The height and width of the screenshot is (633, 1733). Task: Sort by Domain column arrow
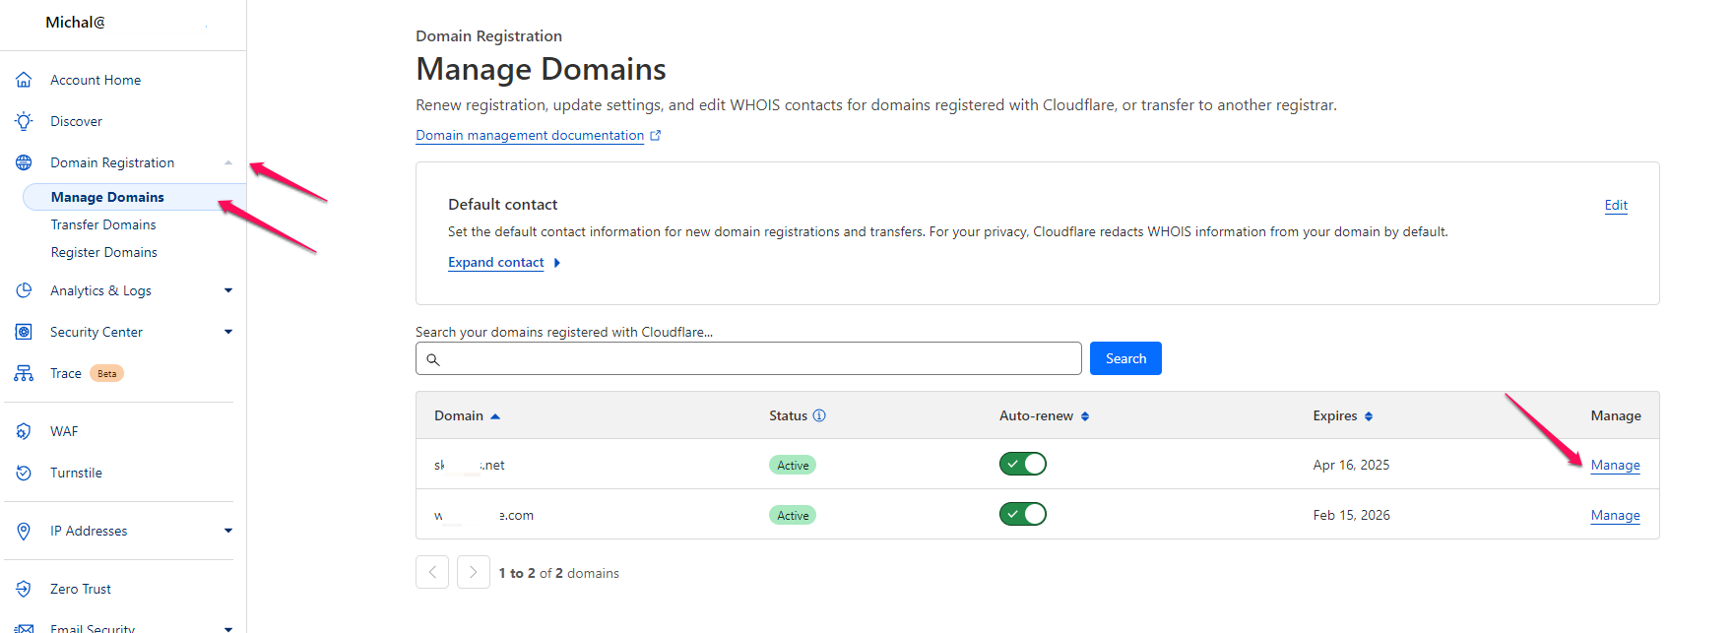click(x=495, y=416)
